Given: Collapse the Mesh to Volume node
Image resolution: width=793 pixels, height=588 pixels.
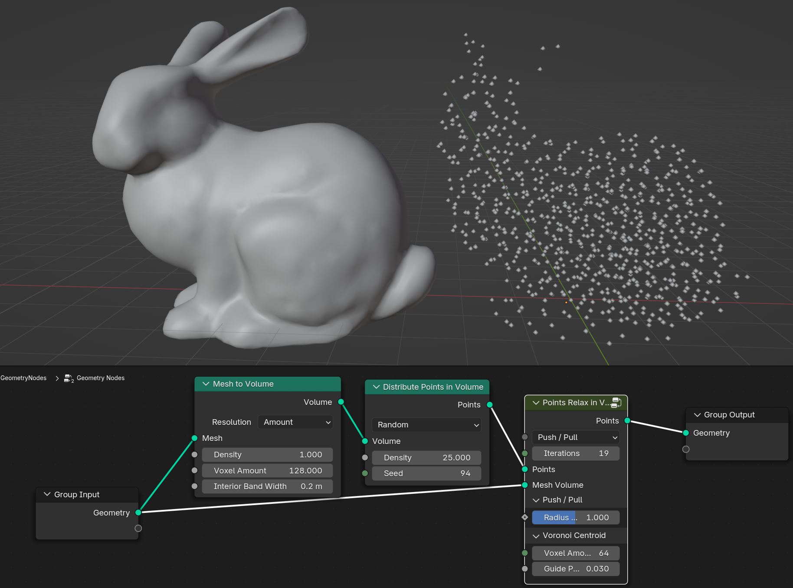Looking at the screenshot, I should coord(206,384).
